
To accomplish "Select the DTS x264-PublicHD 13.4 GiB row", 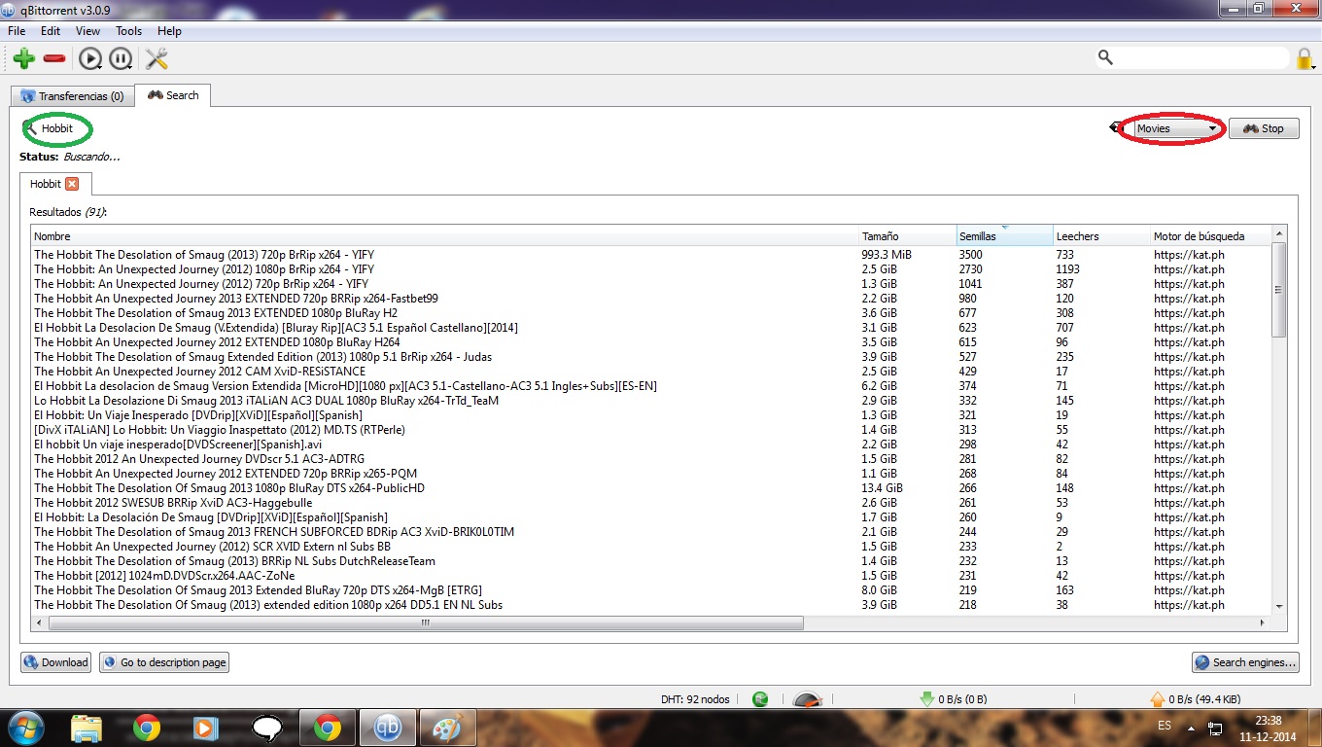I will [650, 488].
